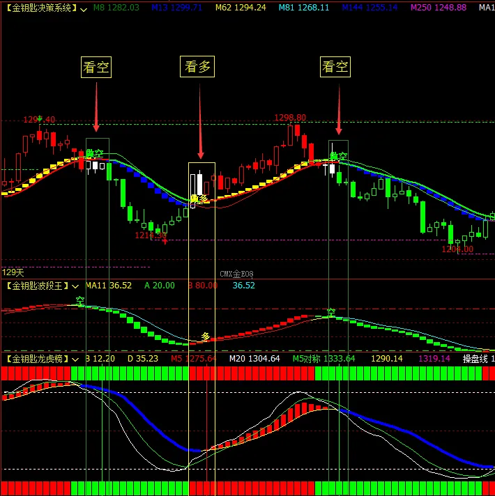Click the magenta 1319.14 value label
This screenshot has height=496, width=495.
[x=434, y=358]
